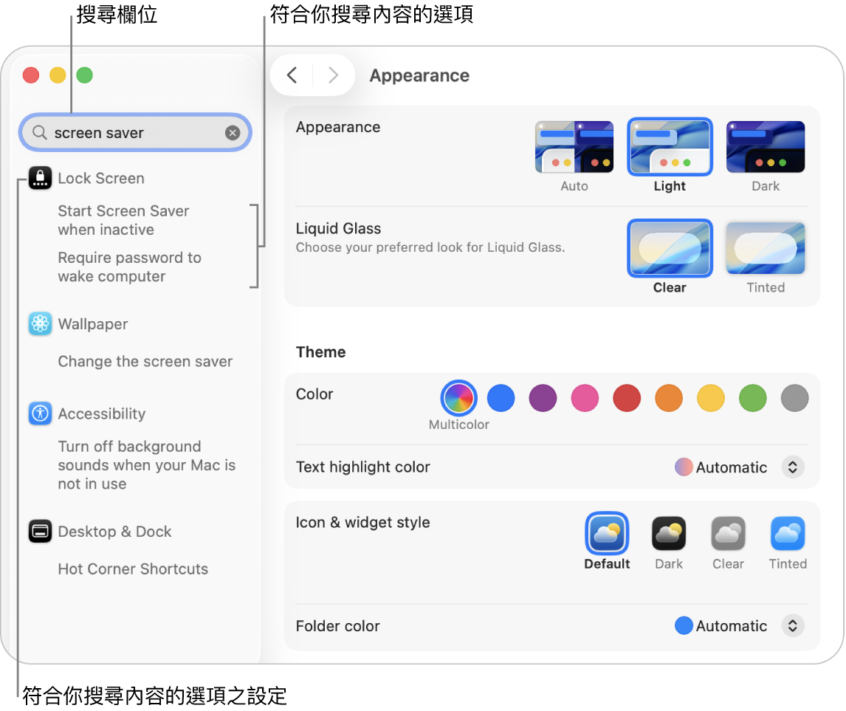Select the Clear Liquid Glass look

tap(670, 248)
